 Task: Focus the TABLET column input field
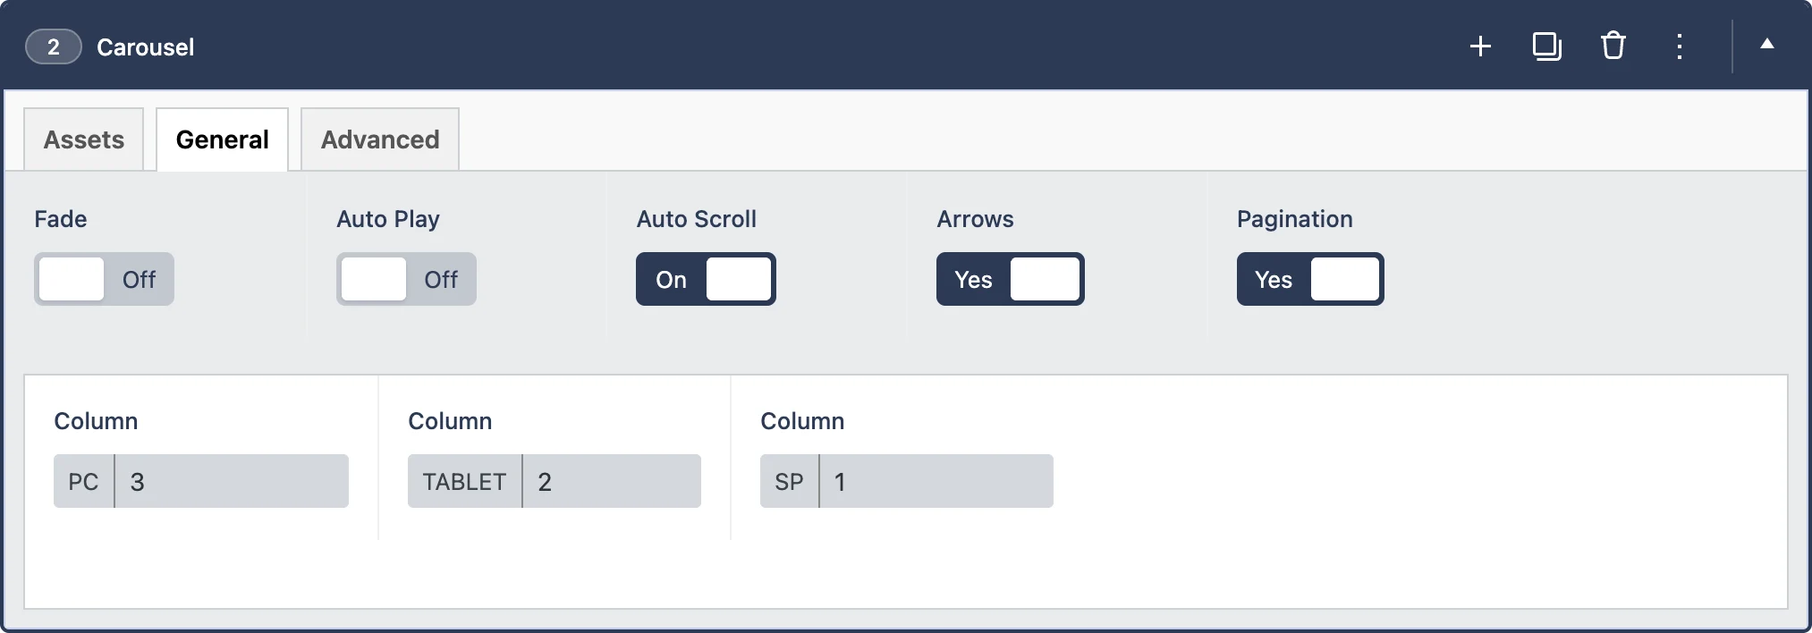[x=611, y=482]
